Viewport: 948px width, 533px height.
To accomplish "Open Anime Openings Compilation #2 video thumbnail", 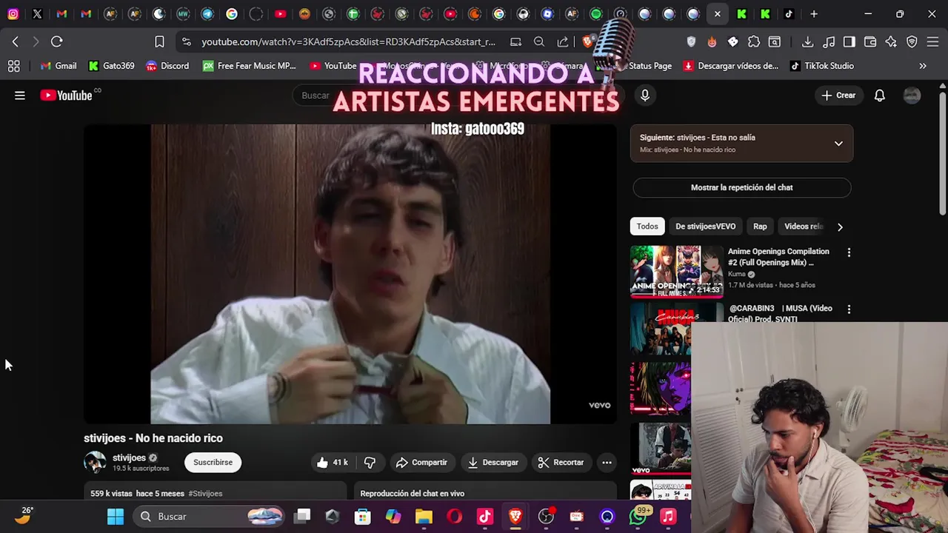I will [676, 272].
